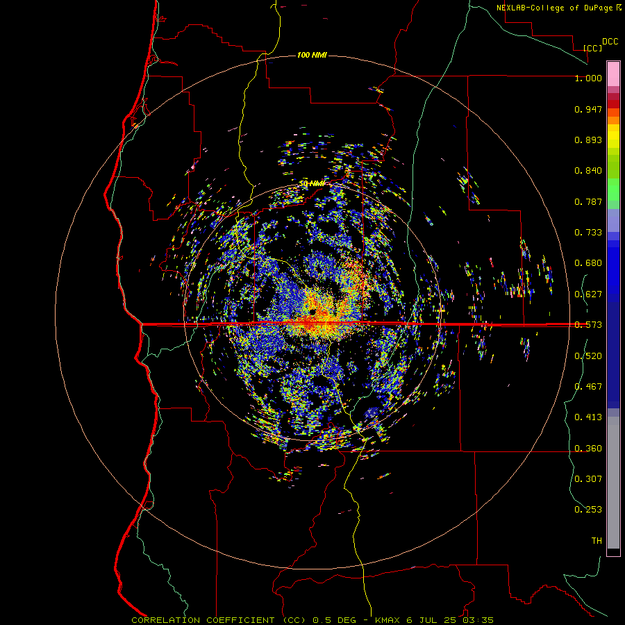This screenshot has width=625, height=625.
Task: Pick the red segment of the color bar
Action: 613,104
